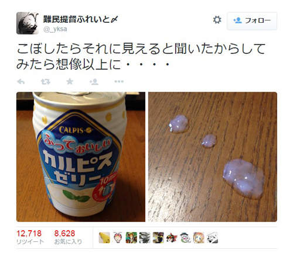Click the add-person icon below tweet

[94, 82]
